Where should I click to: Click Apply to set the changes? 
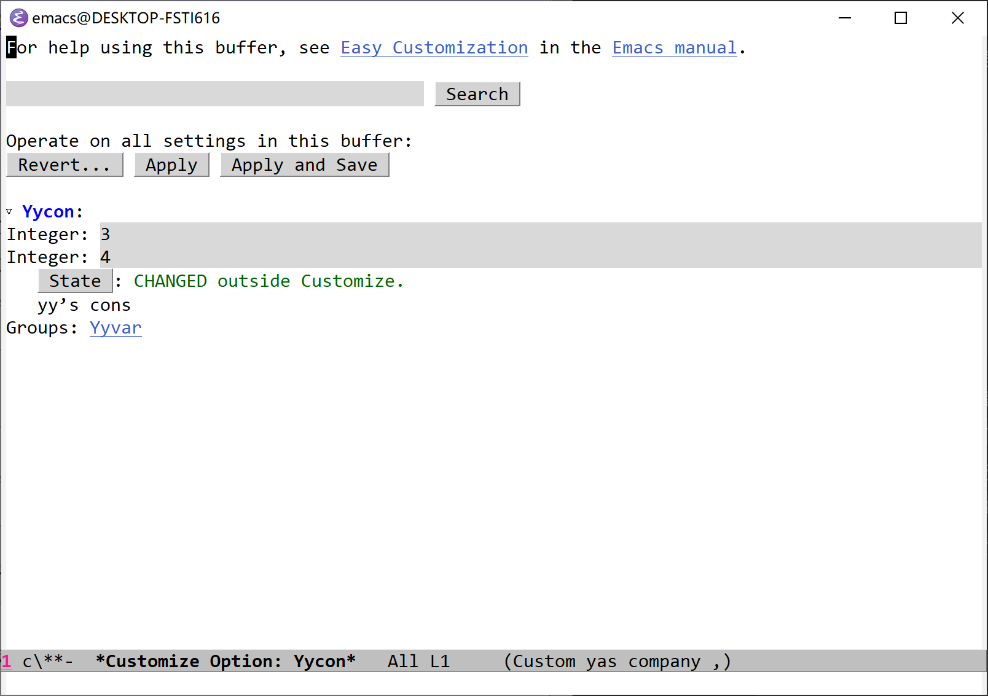pos(171,165)
